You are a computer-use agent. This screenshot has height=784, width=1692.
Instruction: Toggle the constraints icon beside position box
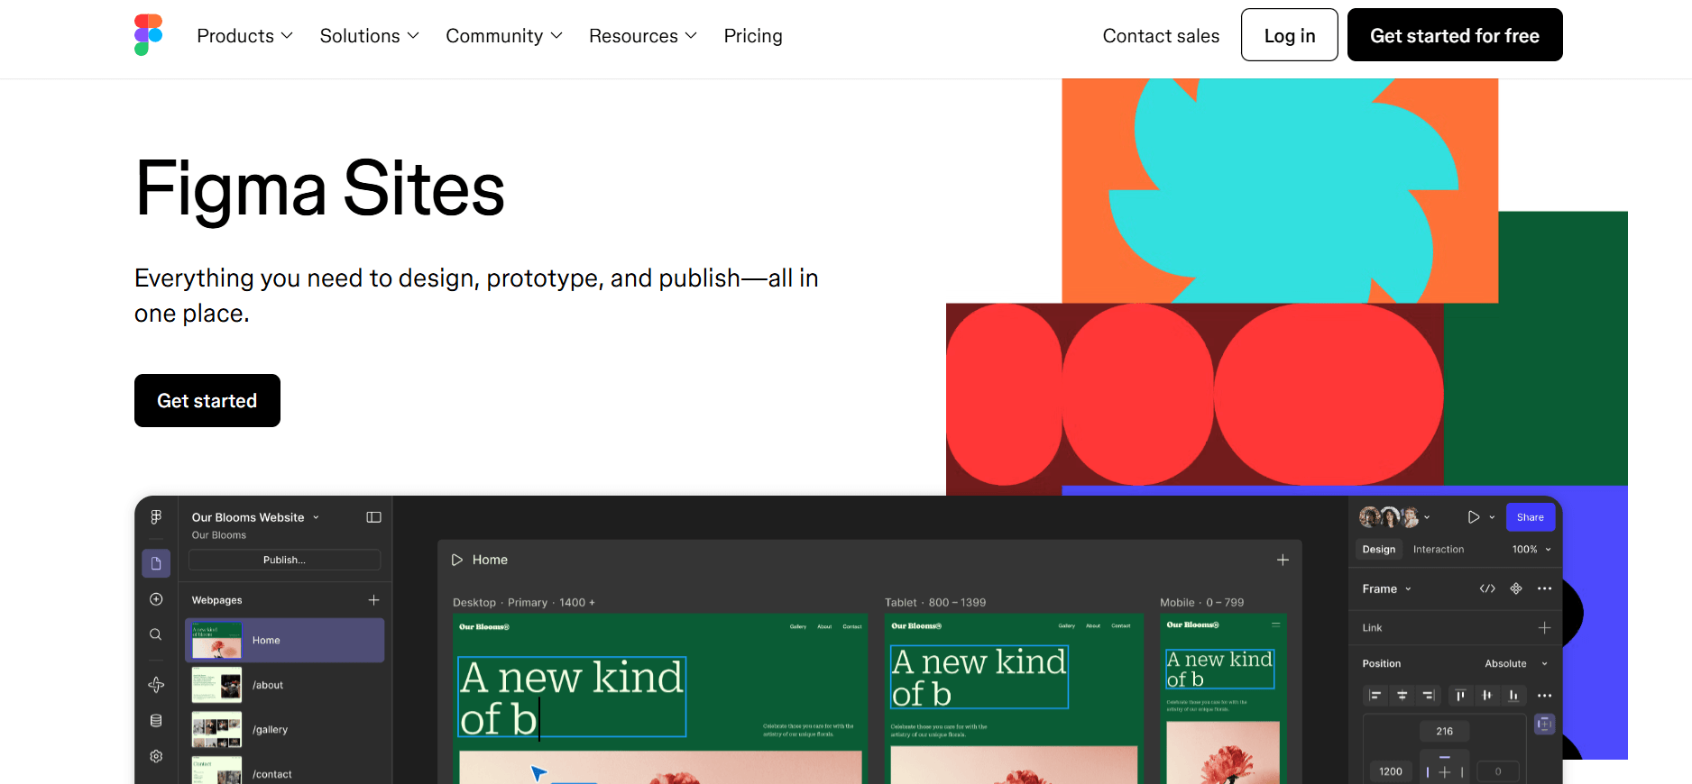tap(1544, 724)
